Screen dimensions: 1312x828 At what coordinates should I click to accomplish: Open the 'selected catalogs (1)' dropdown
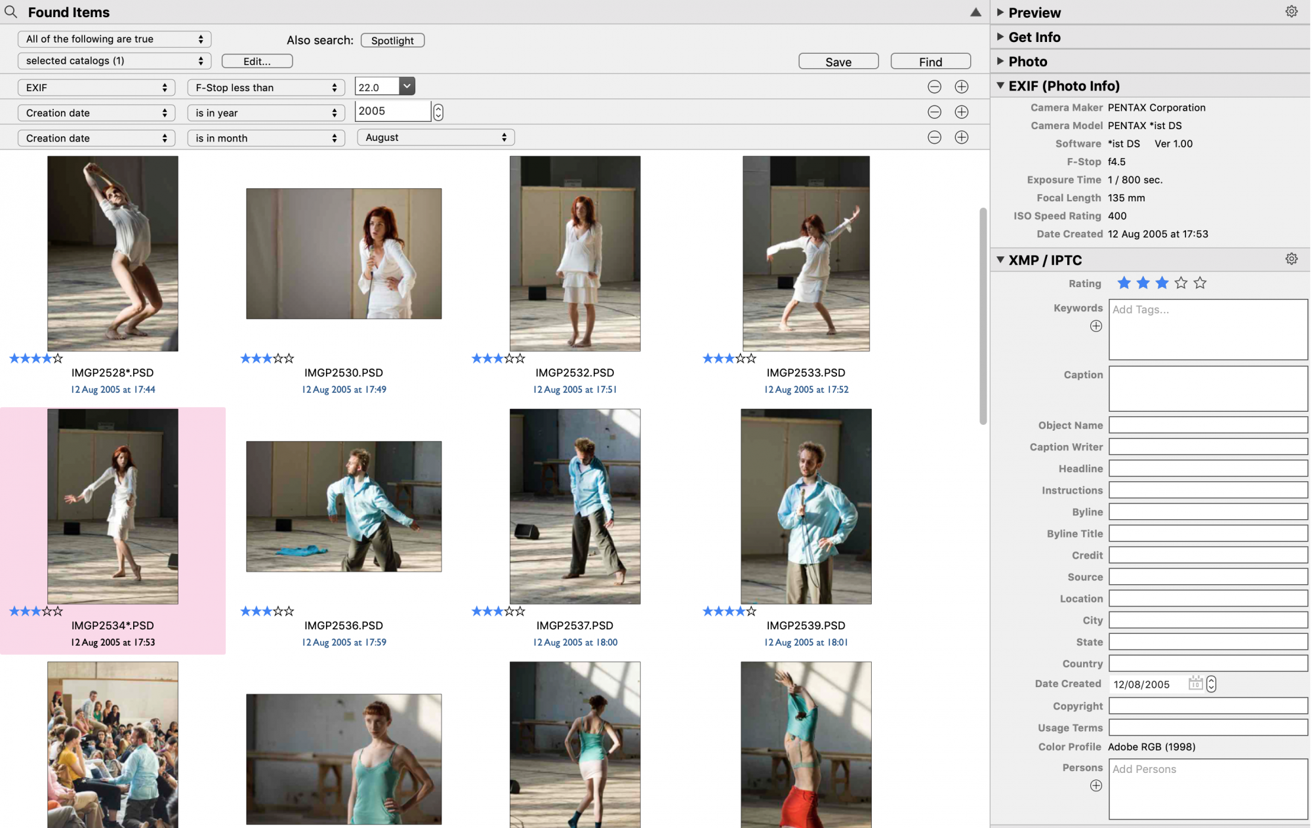(114, 60)
